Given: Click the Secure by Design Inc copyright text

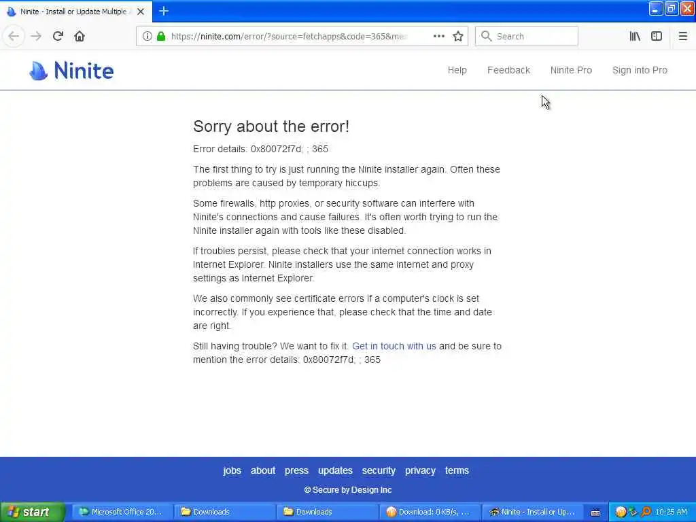Looking at the screenshot, I should tap(348, 490).
